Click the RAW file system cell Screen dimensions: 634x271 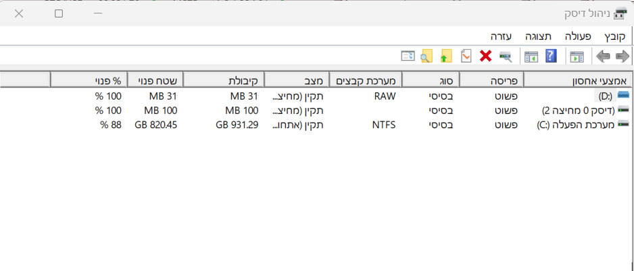[x=385, y=96]
